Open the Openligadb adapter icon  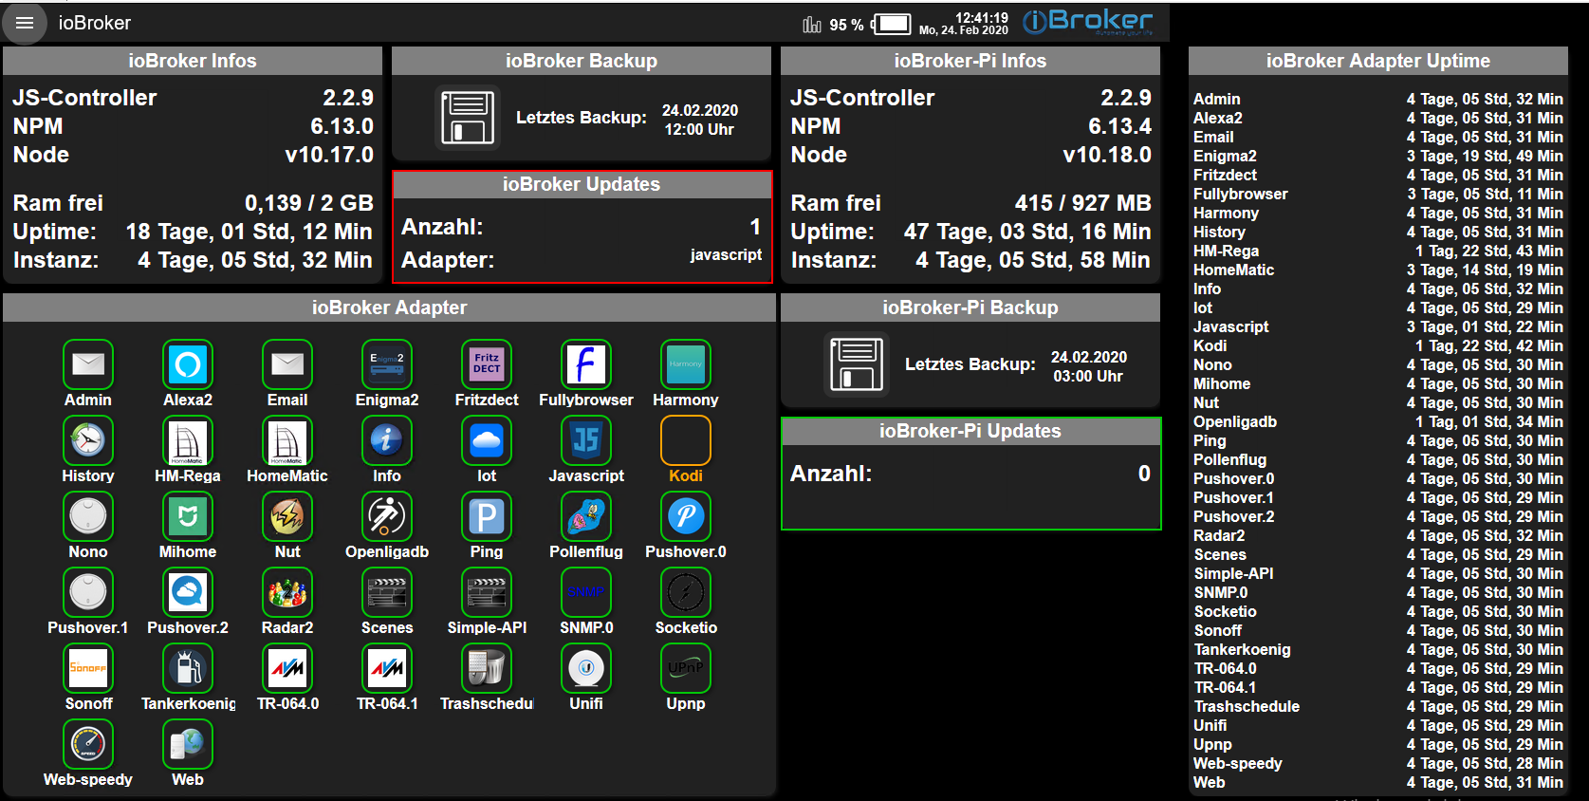387,516
